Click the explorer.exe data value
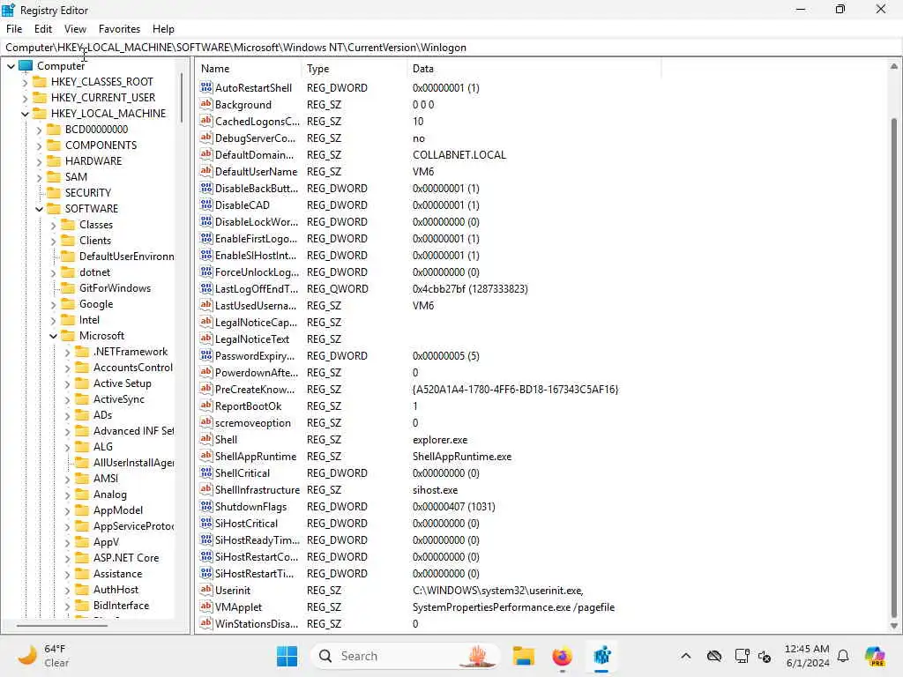This screenshot has height=677, width=903. [x=440, y=440]
